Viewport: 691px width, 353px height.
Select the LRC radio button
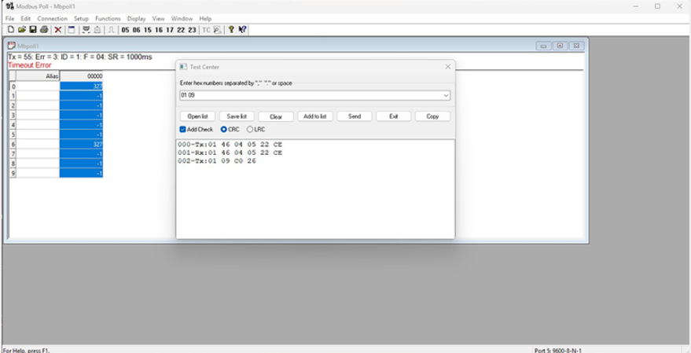coord(251,129)
